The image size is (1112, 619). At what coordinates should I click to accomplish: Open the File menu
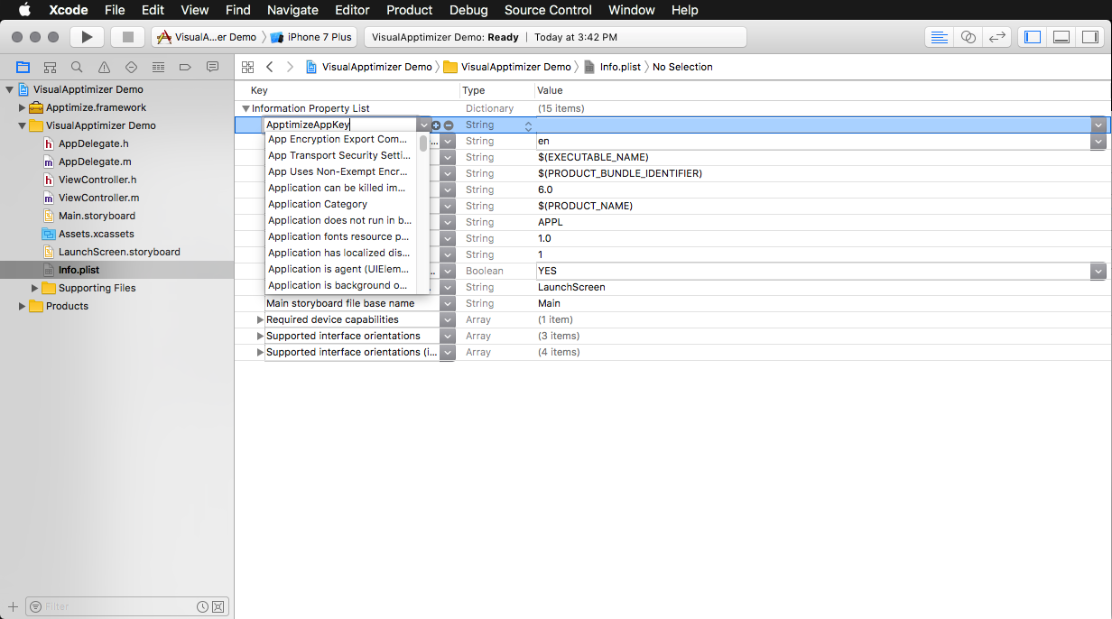115,10
